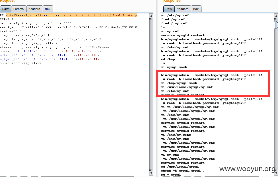The height and width of the screenshot is (177, 278).
Task: Click the Referer header URL line
Action: click(55, 47)
